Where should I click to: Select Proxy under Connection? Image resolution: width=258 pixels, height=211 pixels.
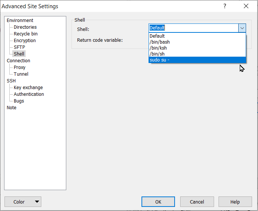coord(19,67)
